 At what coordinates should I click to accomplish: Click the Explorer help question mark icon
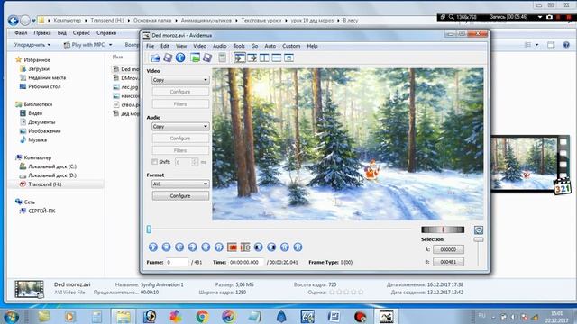tap(566, 45)
